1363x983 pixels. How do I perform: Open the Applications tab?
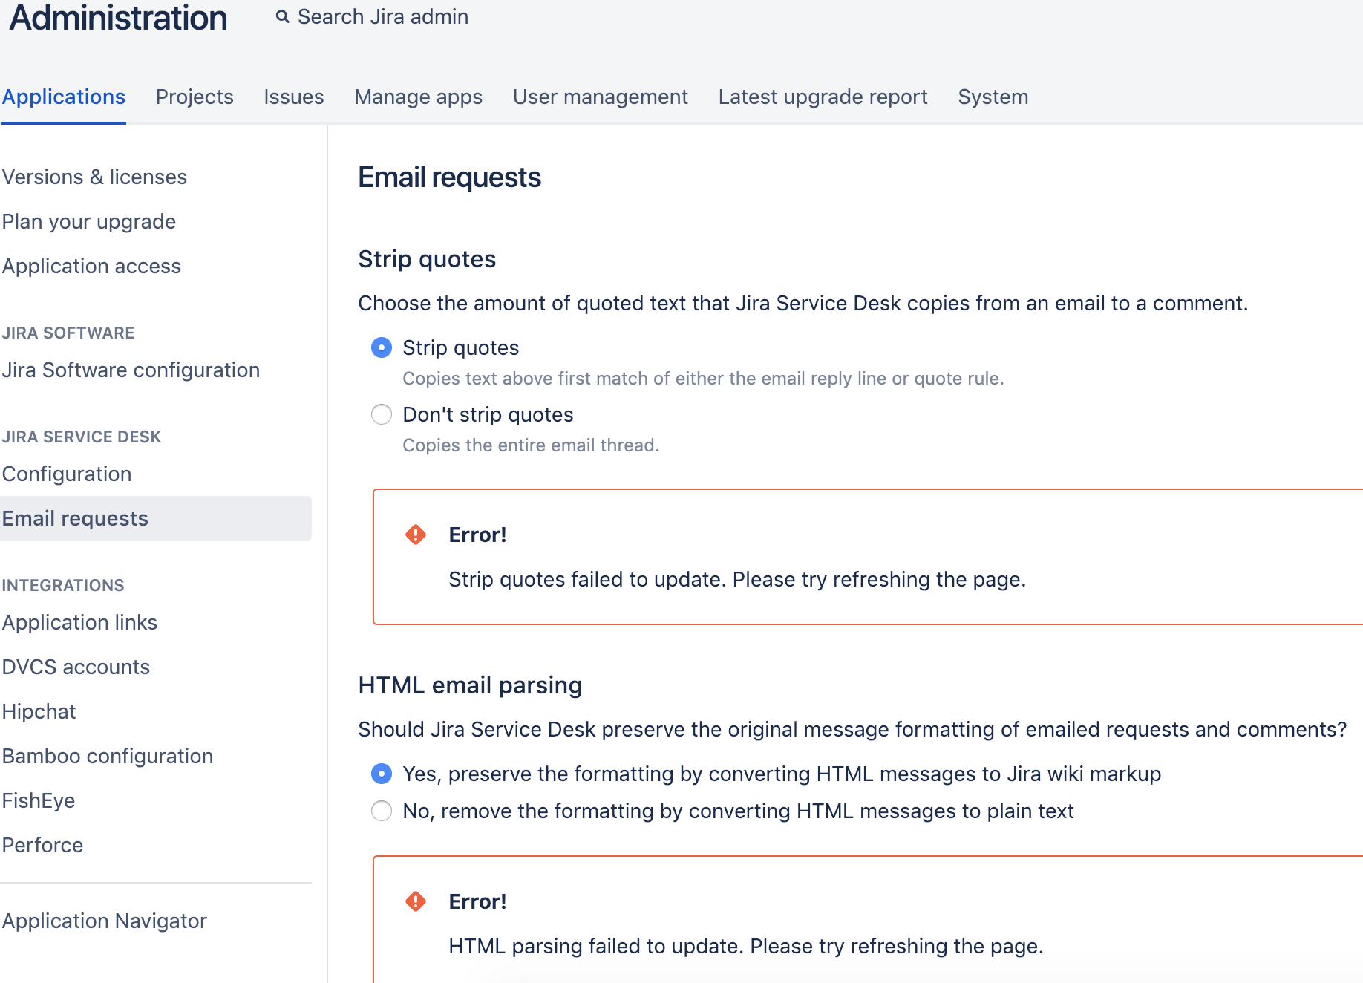[x=64, y=97]
